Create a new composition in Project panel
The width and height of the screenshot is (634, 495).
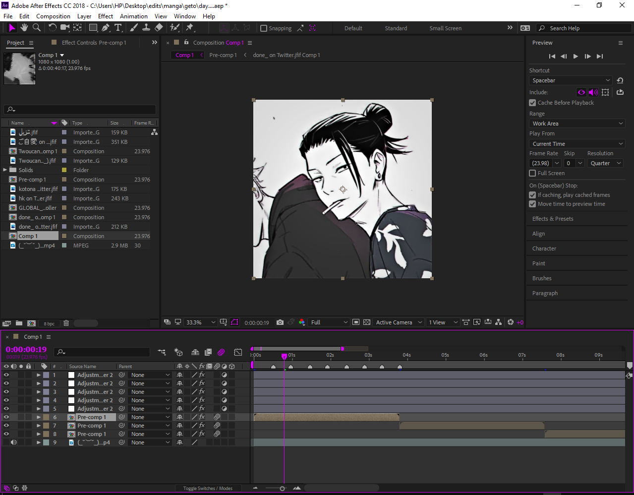click(31, 323)
